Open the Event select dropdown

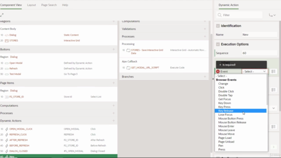[255, 72]
